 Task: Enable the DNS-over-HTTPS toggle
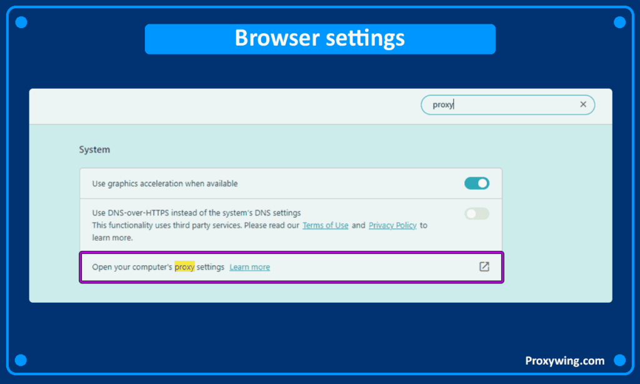pyautogui.click(x=476, y=214)
